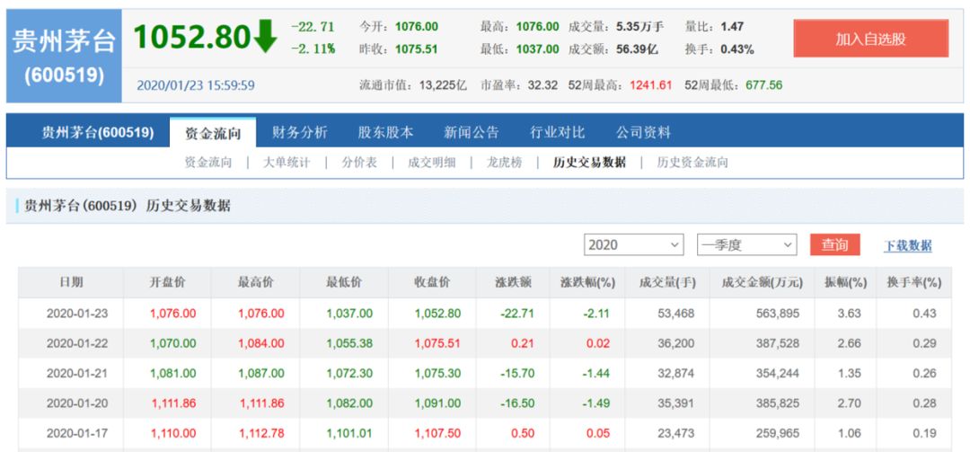Open the 新闻公告 tab
The width and height of the screenshot is (970, 452).
(472, 132)
